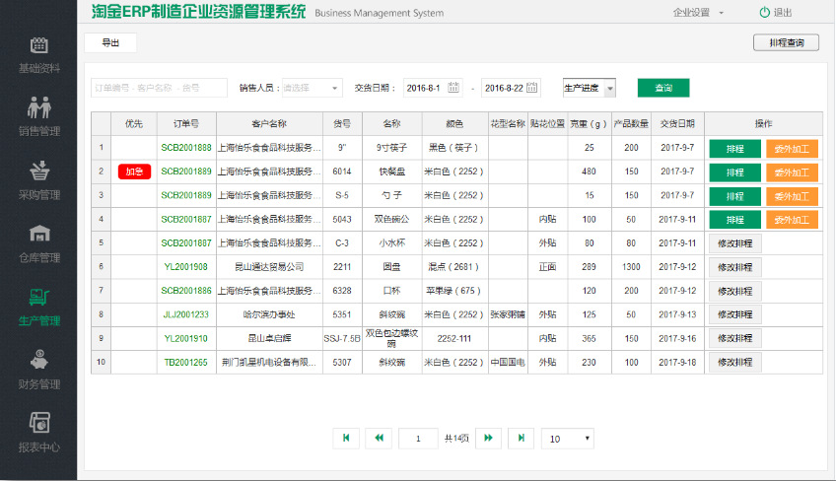Screen dimensions: 836x481
Task: Expand the 销售人员 dropdown
Action: (x=312, y=88)
